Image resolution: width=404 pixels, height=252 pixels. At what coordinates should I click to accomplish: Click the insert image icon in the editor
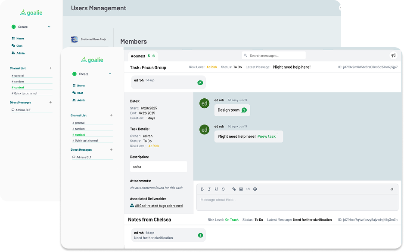241,189
